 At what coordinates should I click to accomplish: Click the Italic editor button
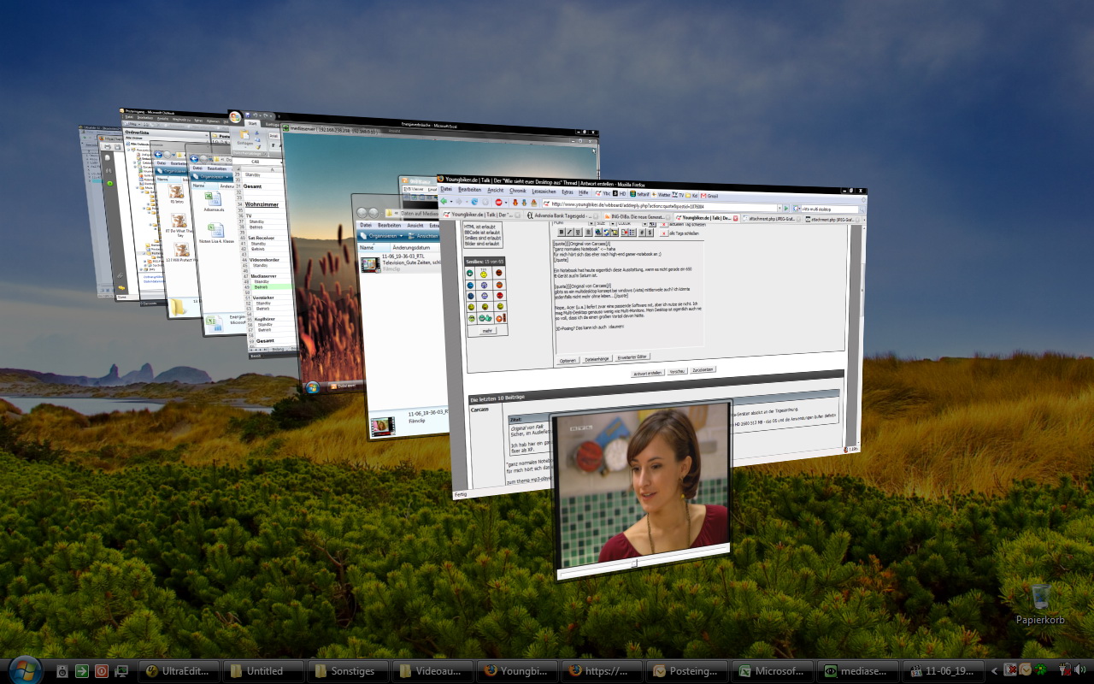(x=569, y=233)
